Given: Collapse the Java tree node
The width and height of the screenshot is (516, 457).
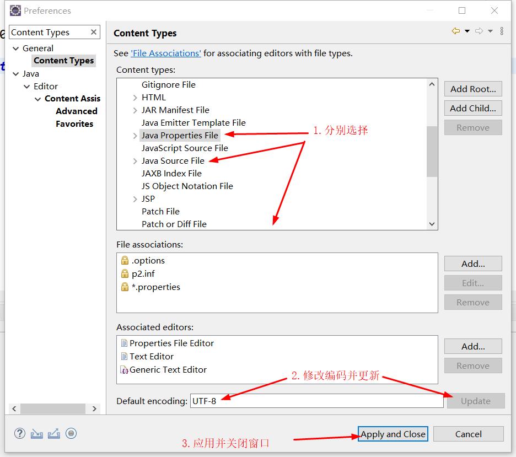Looking at the screenshot, I should [x=15, y=74].
